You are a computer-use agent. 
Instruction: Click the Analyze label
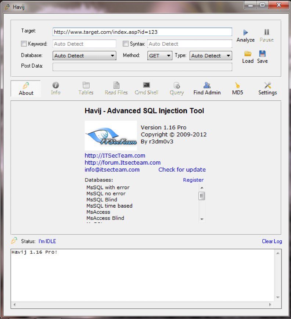[x=245, y=40]
